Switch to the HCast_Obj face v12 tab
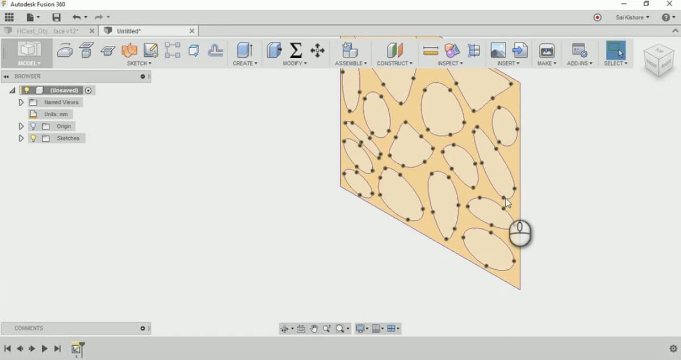The width and height of the screenshot is (681, 360). pyautogui.click(x=48, y=31)
